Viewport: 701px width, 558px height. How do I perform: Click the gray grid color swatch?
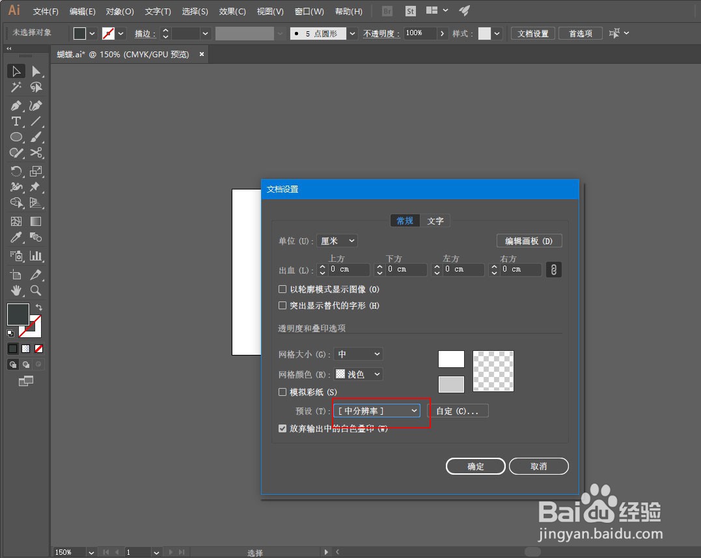pyautogui.click(x=451, y=384)
